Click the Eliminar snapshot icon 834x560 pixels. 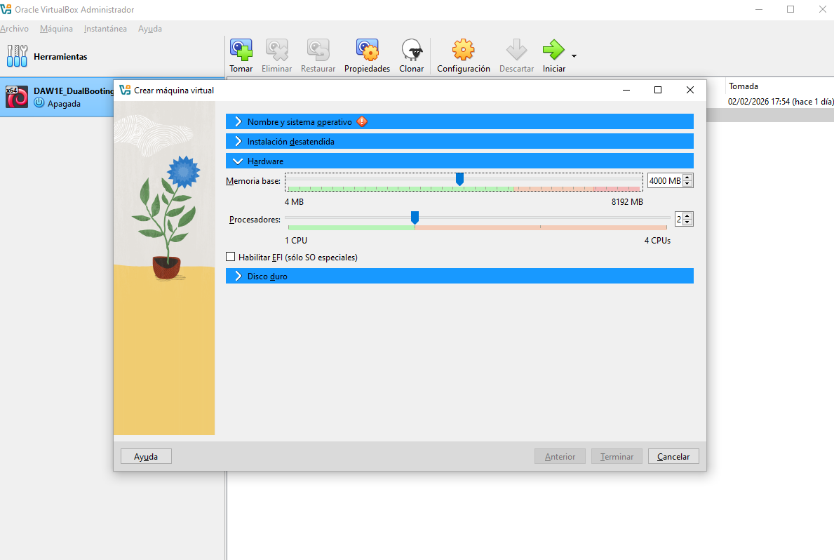(276, 50)
